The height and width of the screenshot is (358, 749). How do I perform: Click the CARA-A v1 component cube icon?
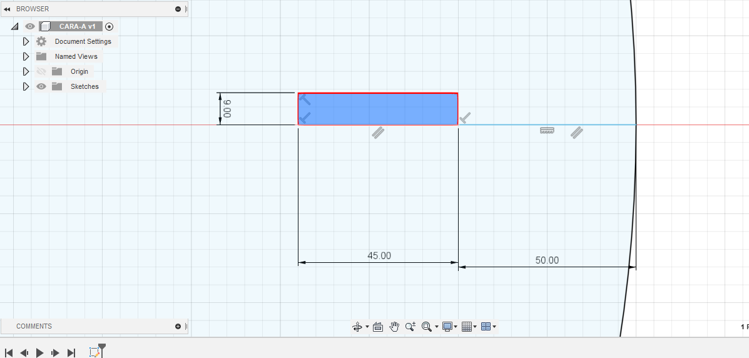(x=46, y=26)
